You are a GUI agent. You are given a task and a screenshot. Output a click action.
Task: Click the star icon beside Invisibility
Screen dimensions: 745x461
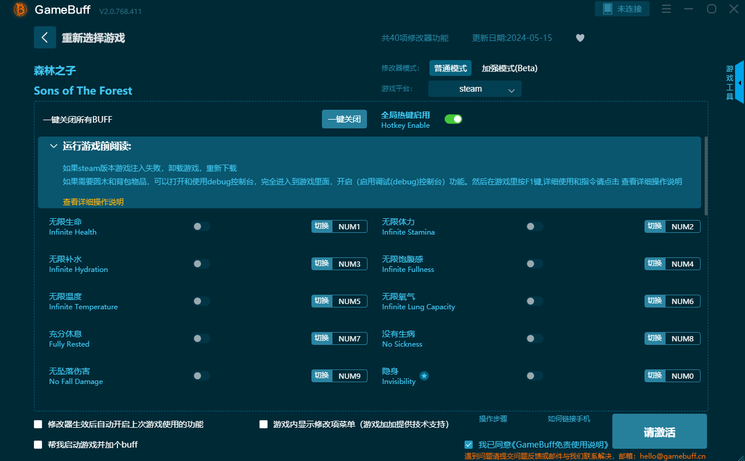point(424,376)
